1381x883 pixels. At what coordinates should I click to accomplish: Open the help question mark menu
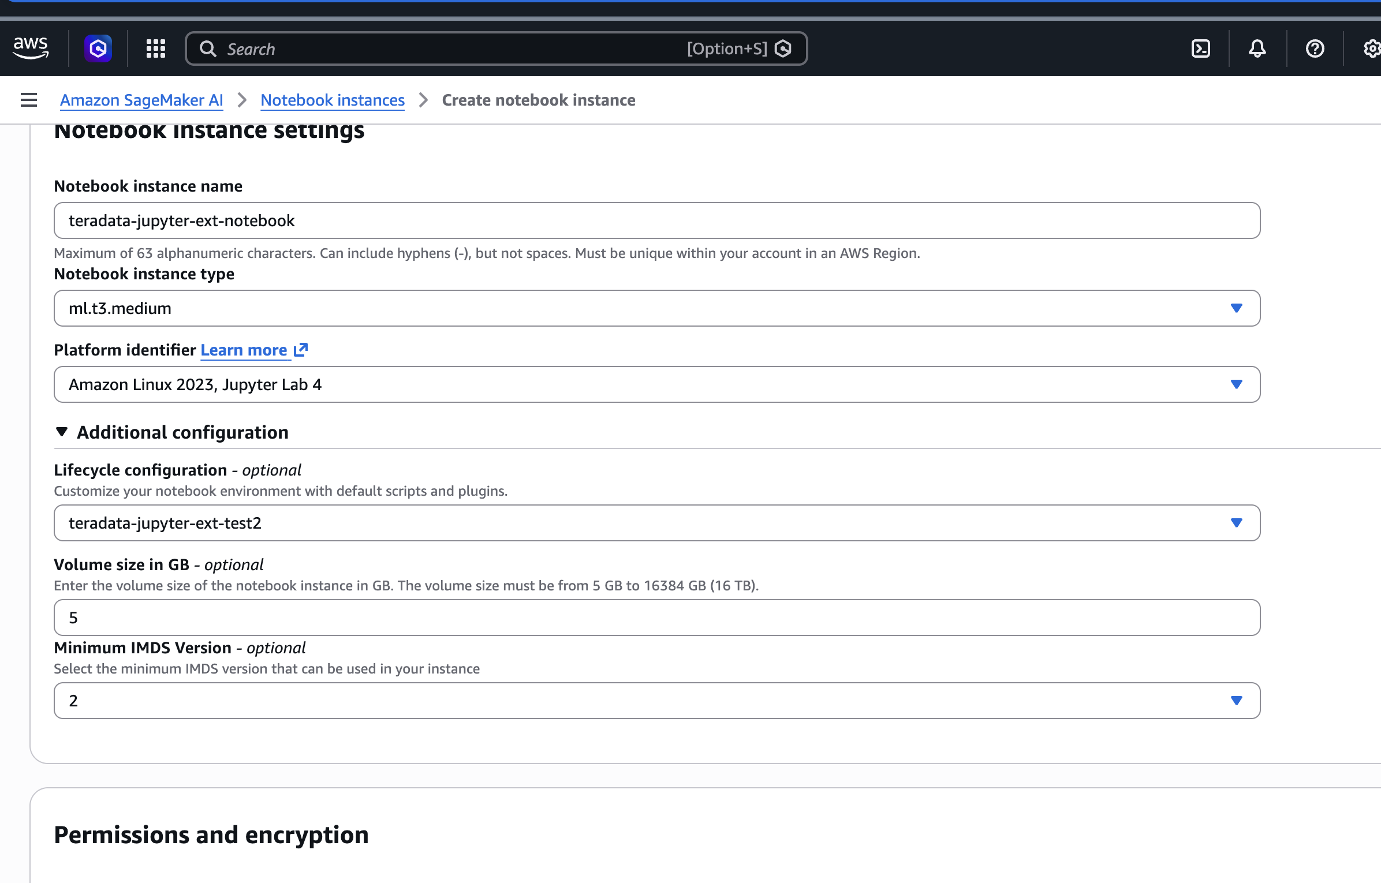click(x=1315, y=48)
